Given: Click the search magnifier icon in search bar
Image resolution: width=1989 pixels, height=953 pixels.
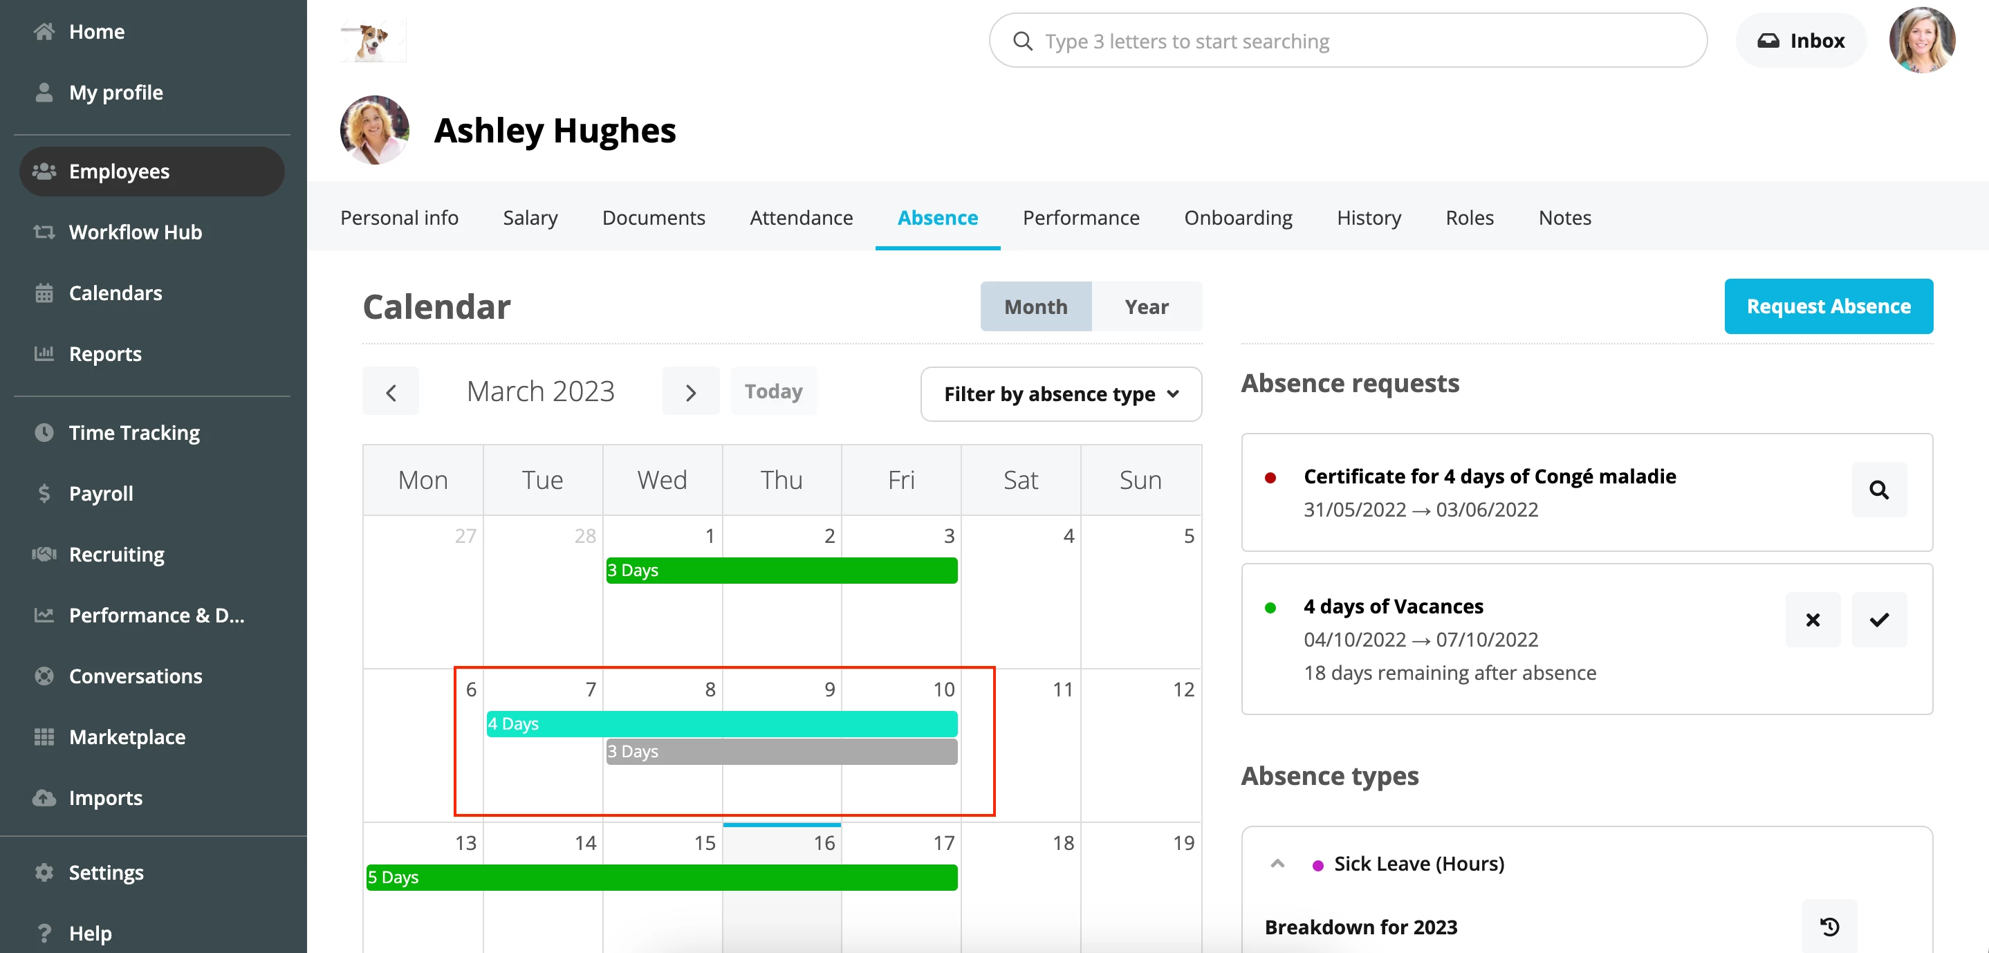Looking at the screenshot, I should 1022,41.
